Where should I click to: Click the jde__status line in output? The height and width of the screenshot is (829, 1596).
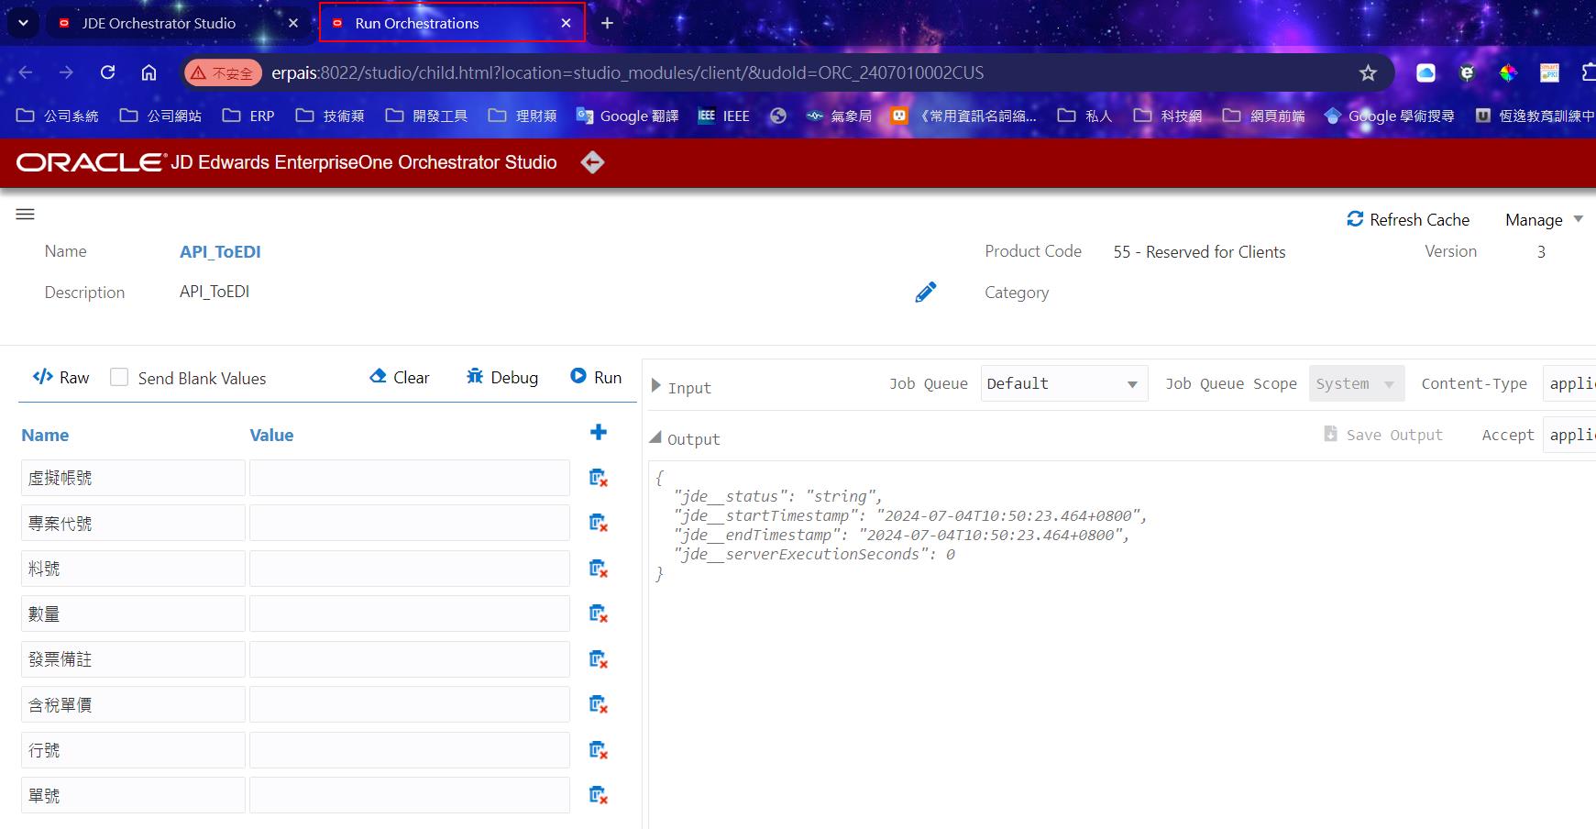pos(777,496)
